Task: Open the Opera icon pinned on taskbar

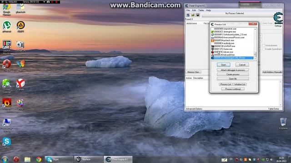Action: coord(16,159)
